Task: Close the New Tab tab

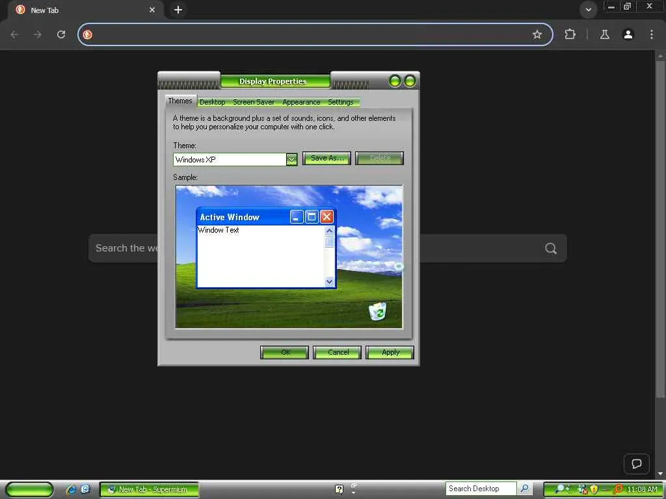Action: coord(152,10)
